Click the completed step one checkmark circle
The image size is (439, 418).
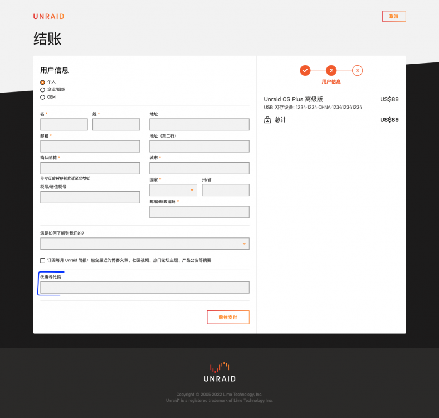(305, 71)
